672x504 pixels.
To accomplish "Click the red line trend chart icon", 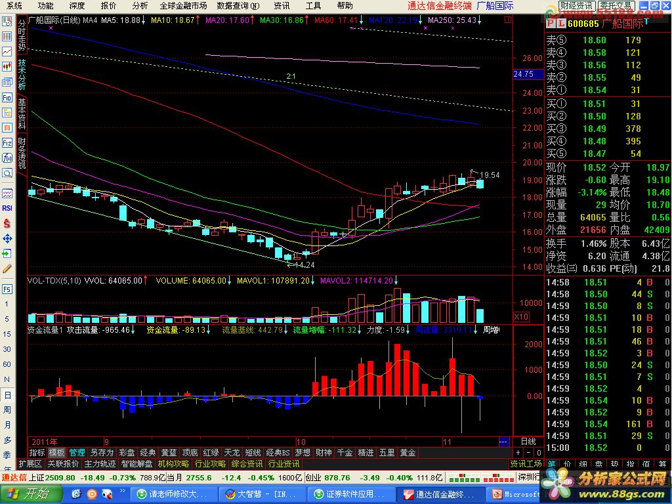I will click(x=7, y=51).
